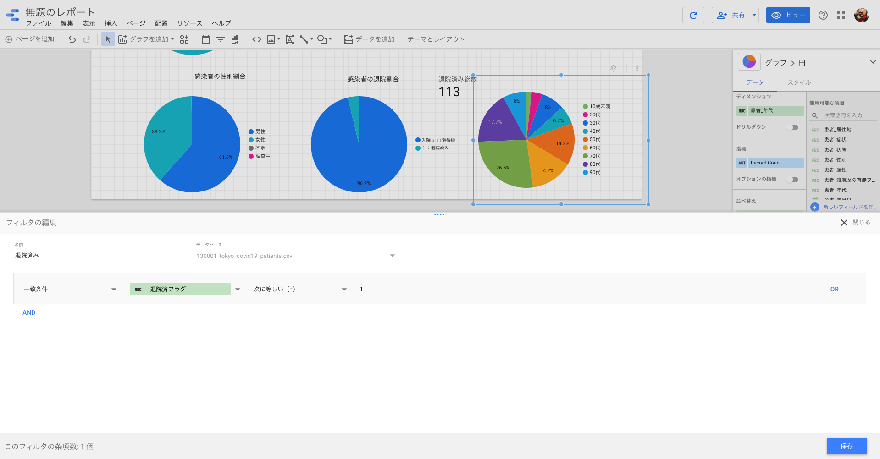Open the 次に等しい (=) operator dropdown
The width and height of the screenshot is (880, 459).
[x=301, y=289]
